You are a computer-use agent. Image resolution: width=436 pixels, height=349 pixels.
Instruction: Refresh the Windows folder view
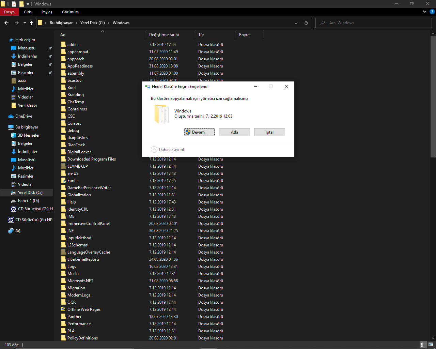tap(306, 23)
